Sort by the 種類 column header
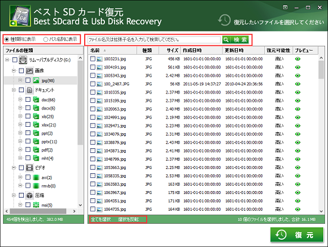This screenshot has width=328, height=247. [x=148, y=51]
